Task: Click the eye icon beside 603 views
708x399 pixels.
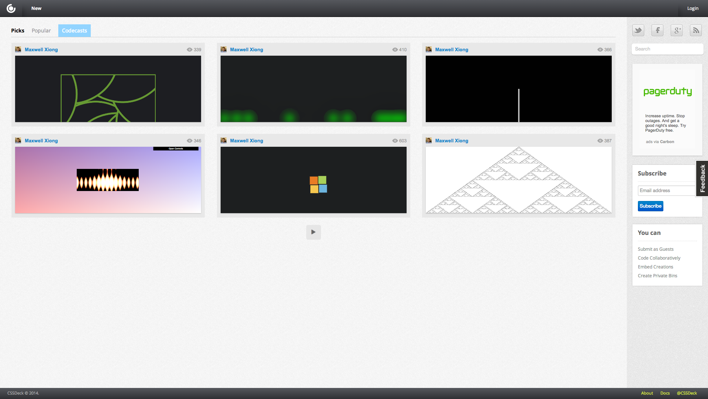Action: click(395, 141)
